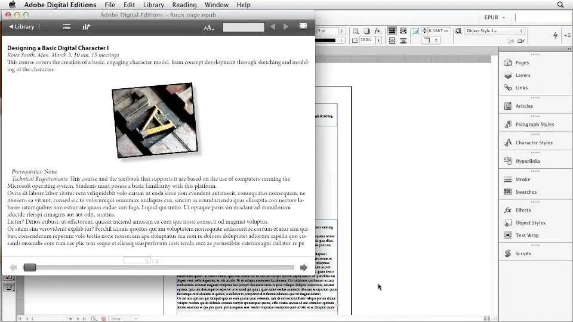The height and width of the screenshot is (322, 573).
Task: Click the page number field in reader
Action: pos(137,261)
